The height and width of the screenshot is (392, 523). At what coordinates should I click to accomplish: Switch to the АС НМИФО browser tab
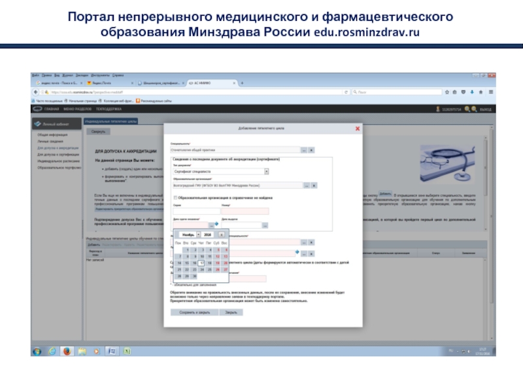click(x=212, y=83)
